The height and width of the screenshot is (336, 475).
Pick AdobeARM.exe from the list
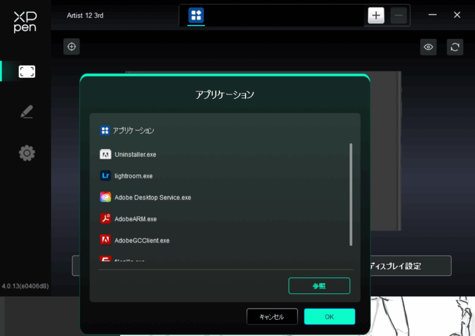click(x=135, y=219)
